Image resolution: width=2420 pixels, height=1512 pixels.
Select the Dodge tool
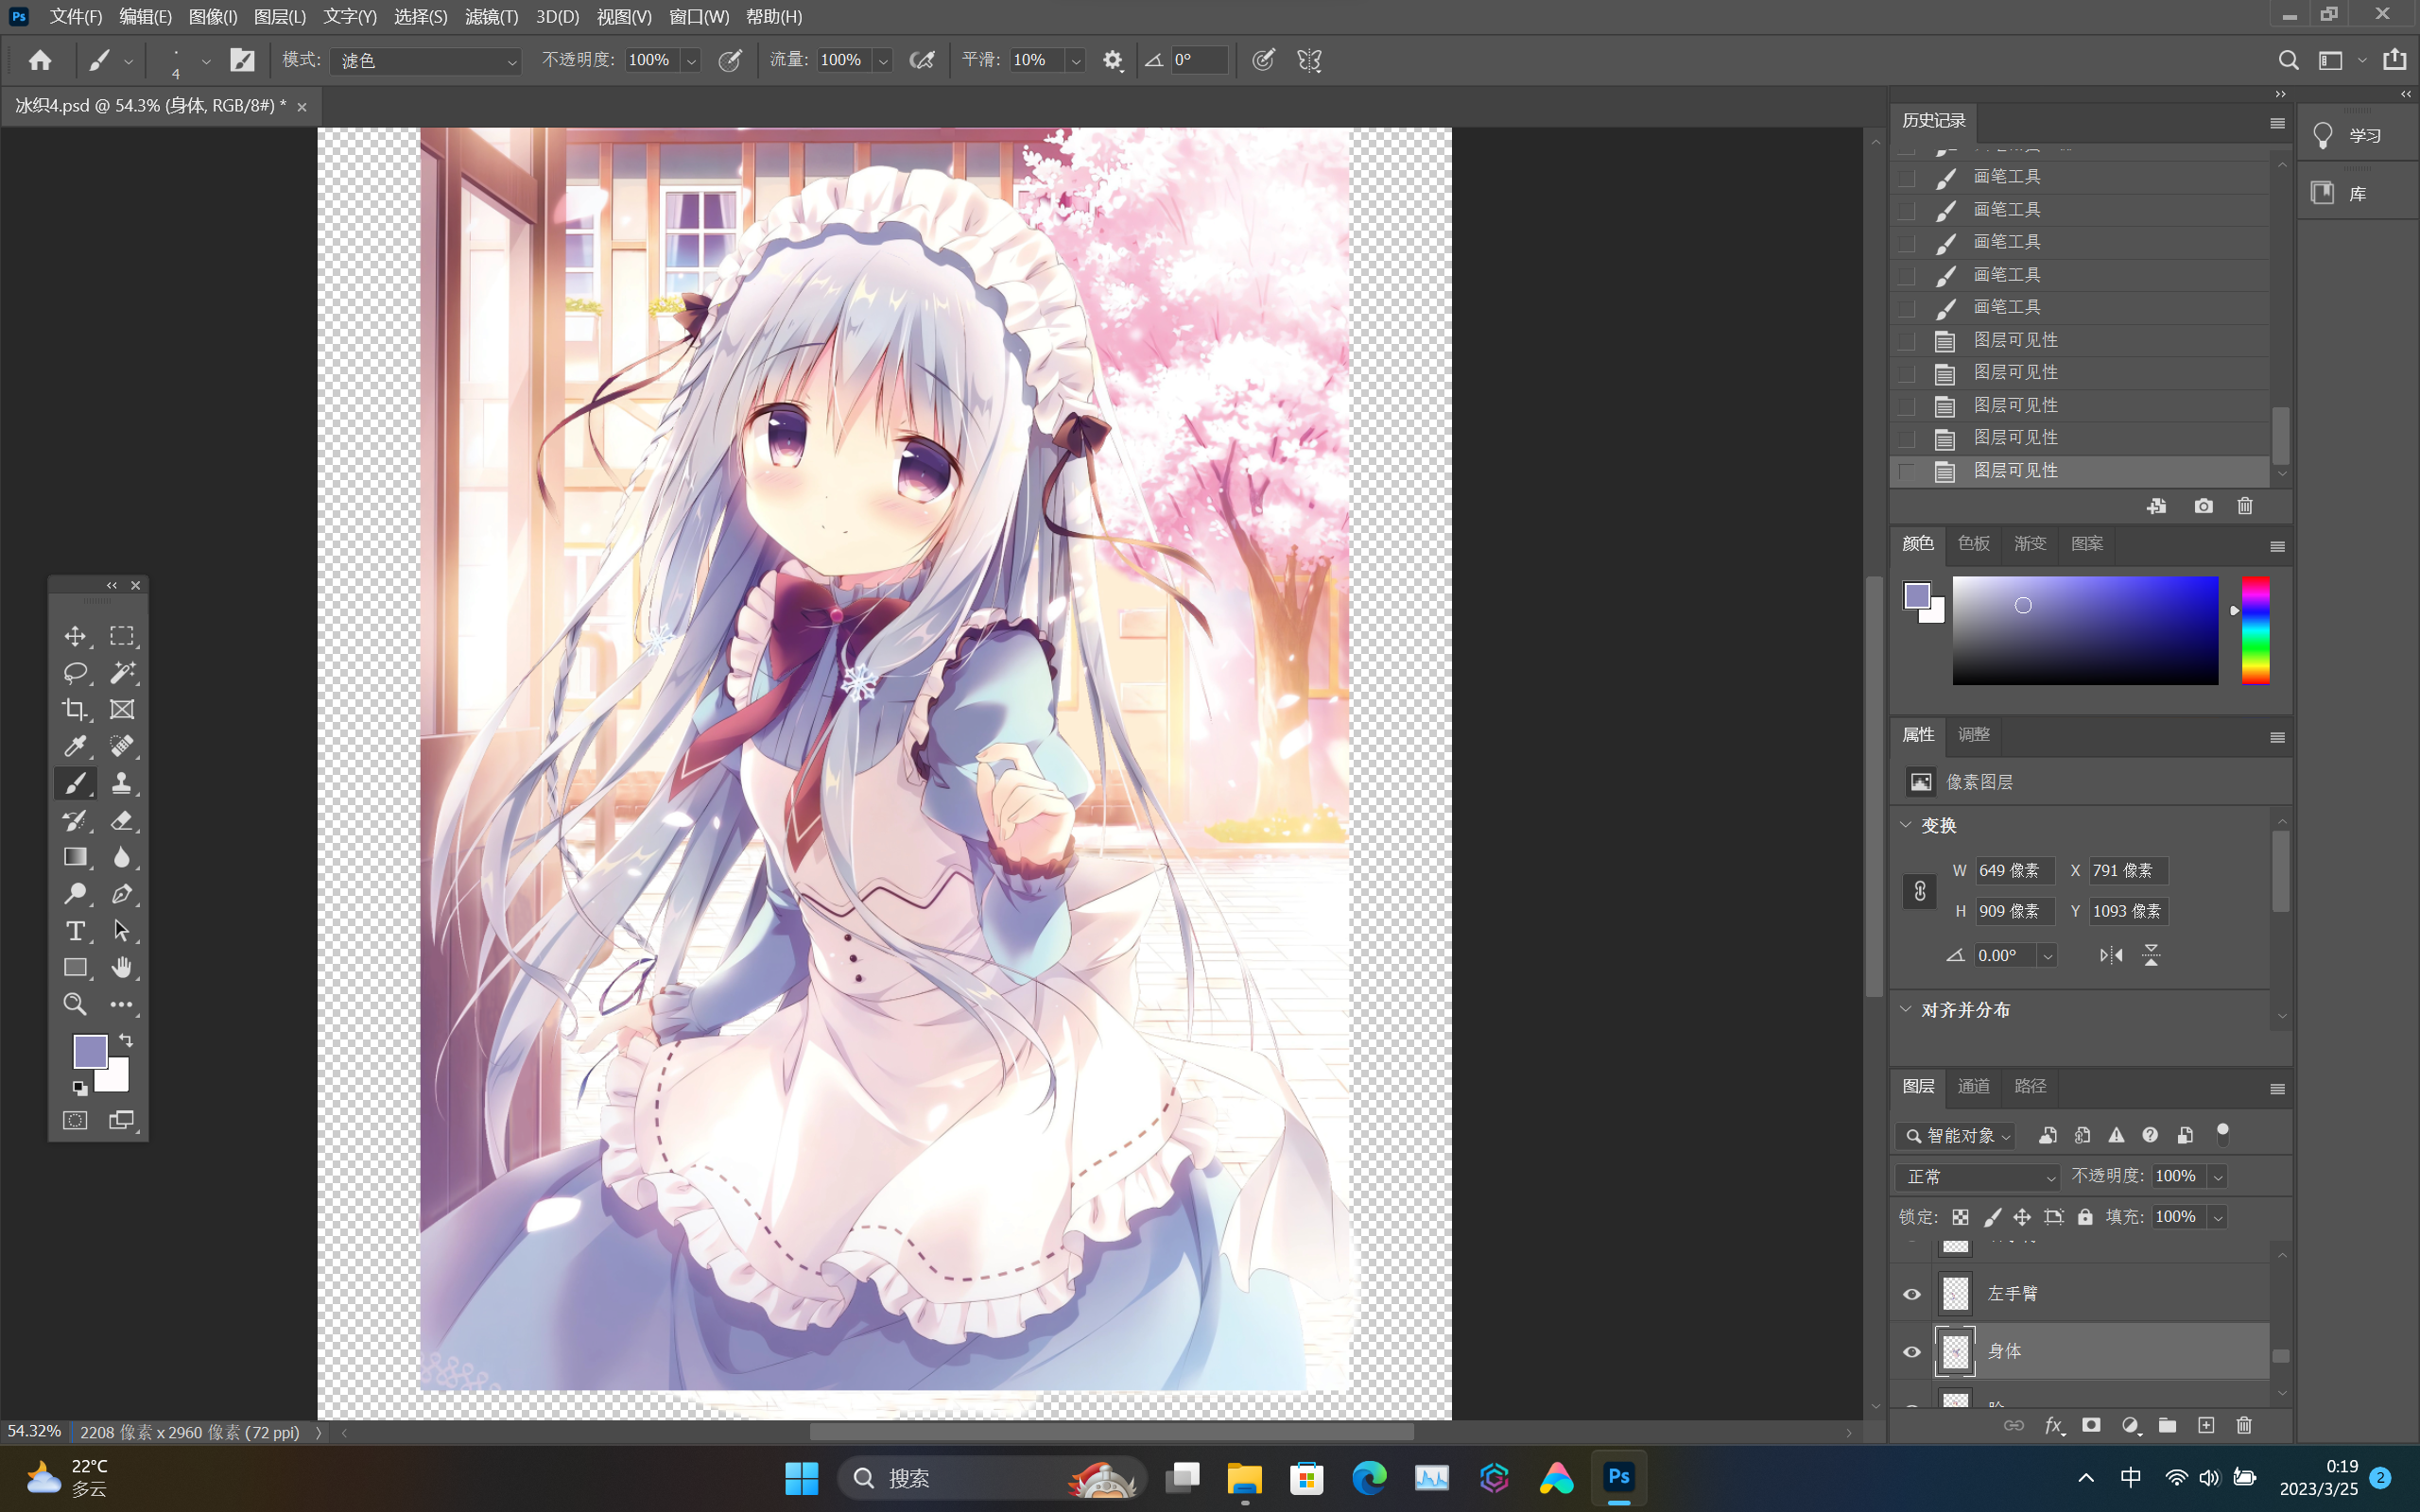click(75, 894)
